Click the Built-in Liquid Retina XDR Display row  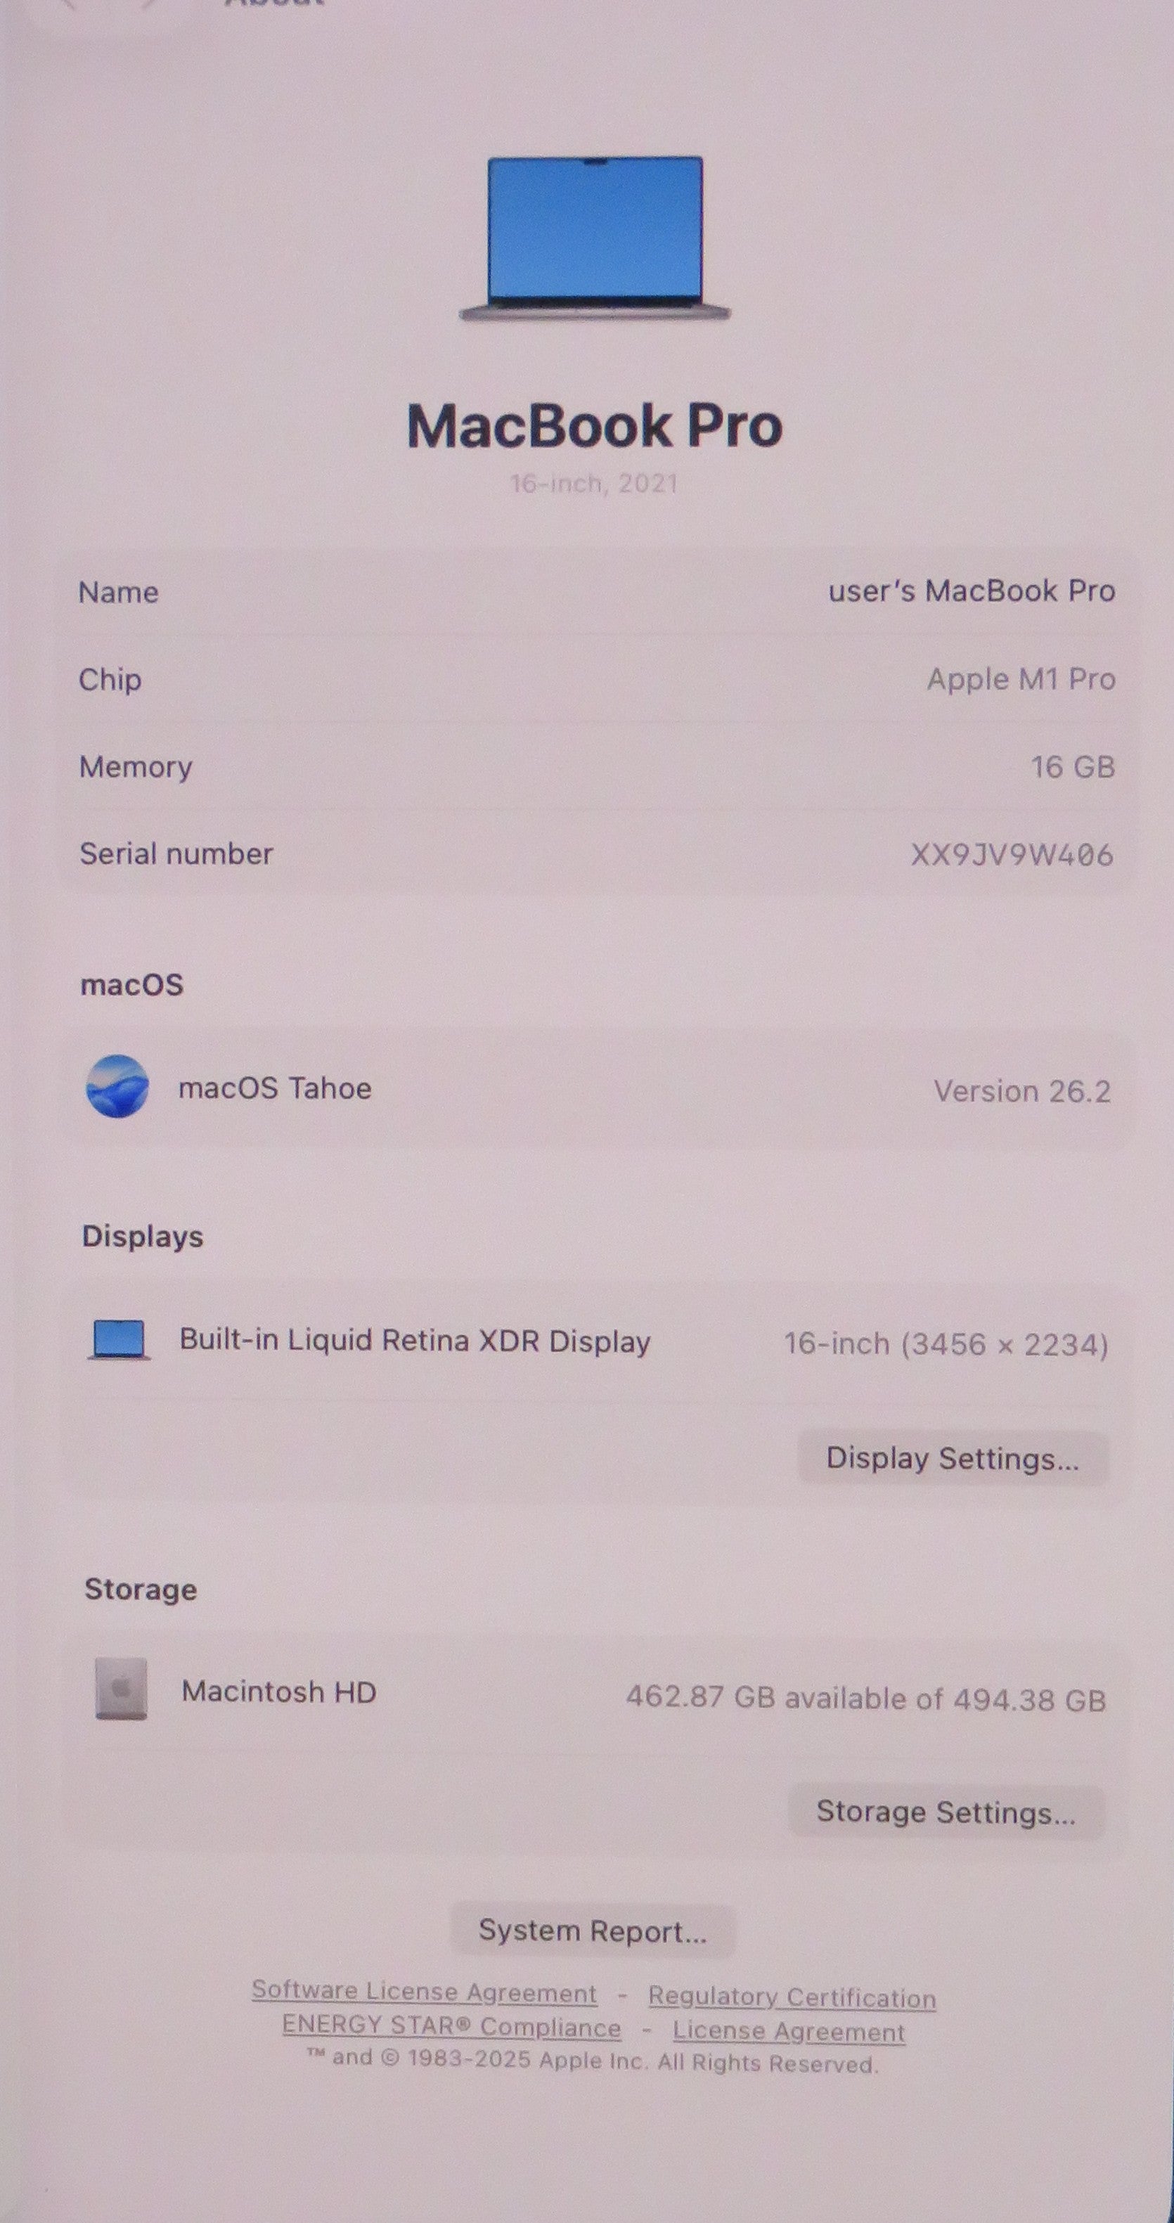(x=597, y=1341)
